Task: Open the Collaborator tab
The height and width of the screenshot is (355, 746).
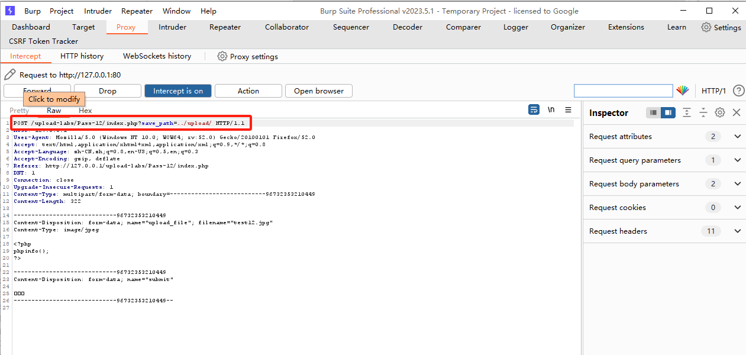Action: 287,27
